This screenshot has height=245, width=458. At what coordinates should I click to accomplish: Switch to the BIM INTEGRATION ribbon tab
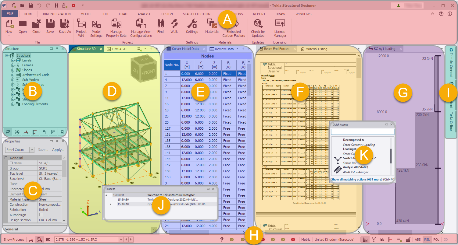57,14
